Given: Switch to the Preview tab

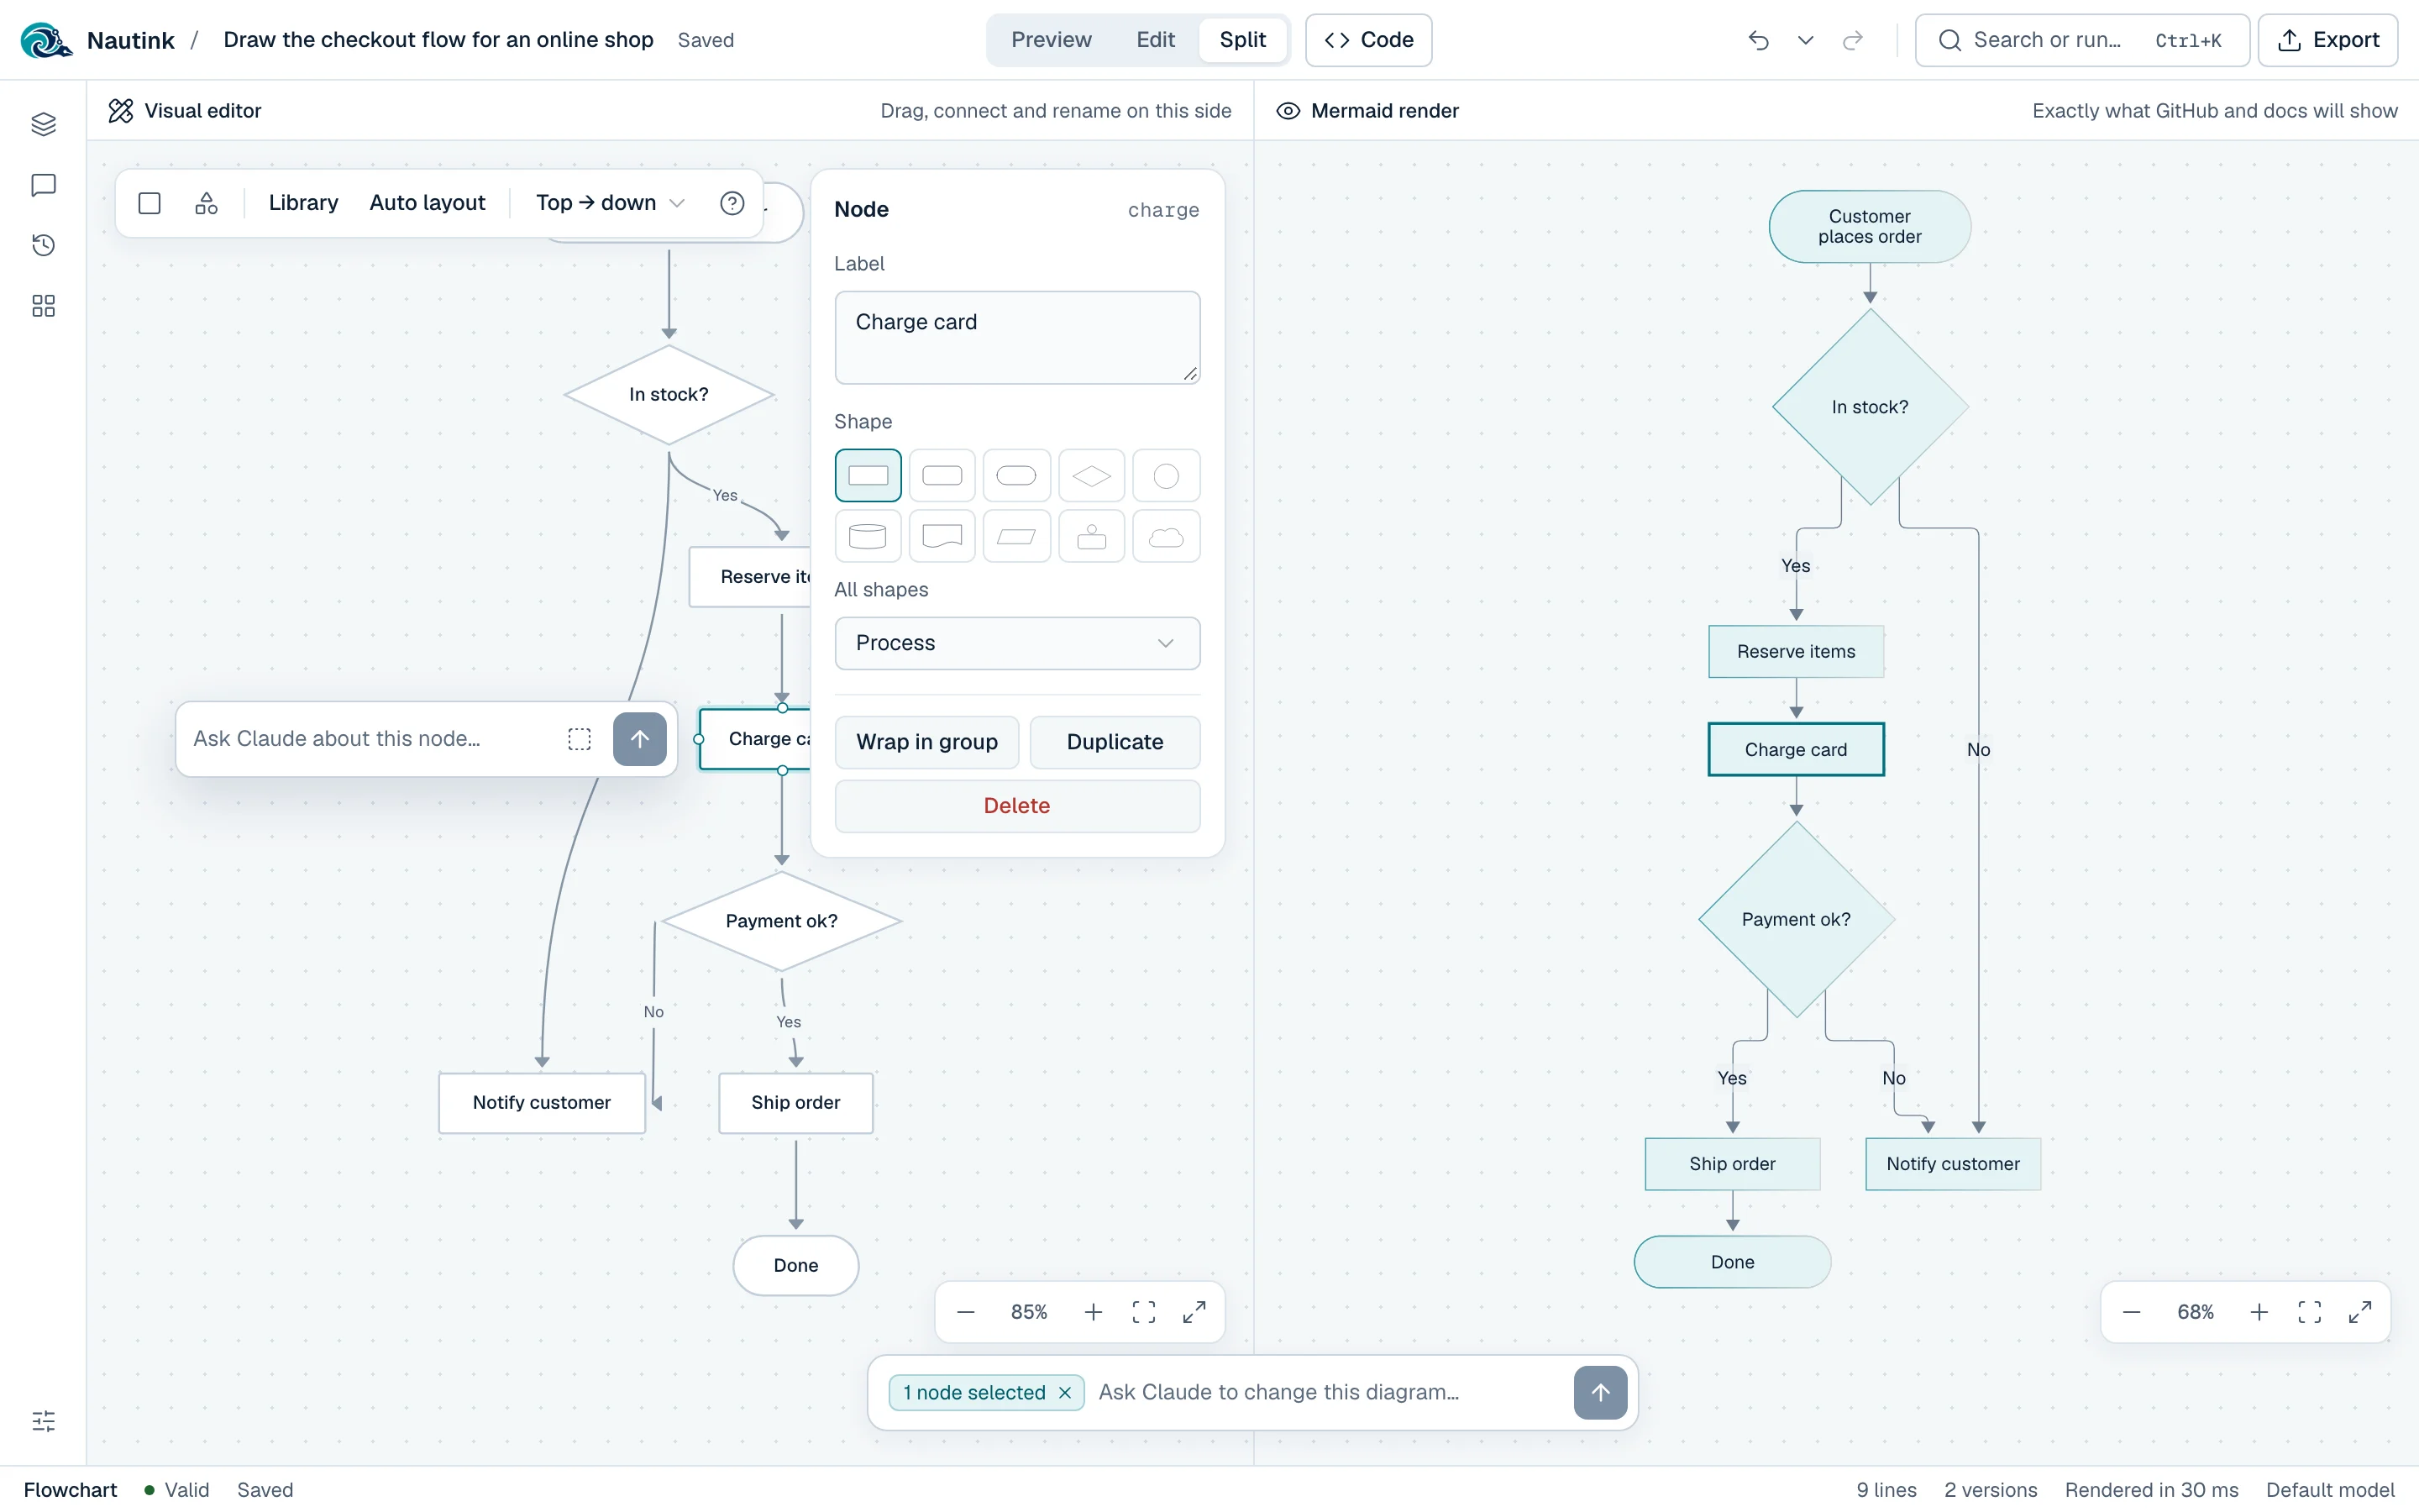Looking at the screenshot, I should pos(1051,40).
